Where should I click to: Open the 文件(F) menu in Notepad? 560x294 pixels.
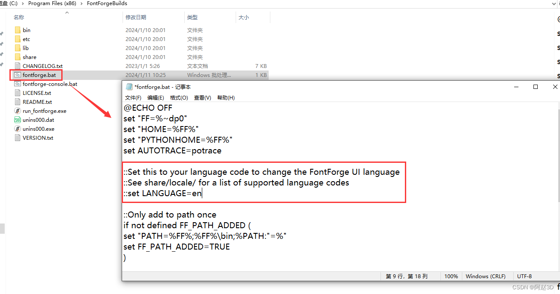click(x=133, y=97)
